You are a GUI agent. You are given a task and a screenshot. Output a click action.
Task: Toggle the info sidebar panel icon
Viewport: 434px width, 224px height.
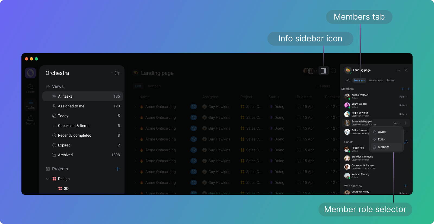click(323, 71)
